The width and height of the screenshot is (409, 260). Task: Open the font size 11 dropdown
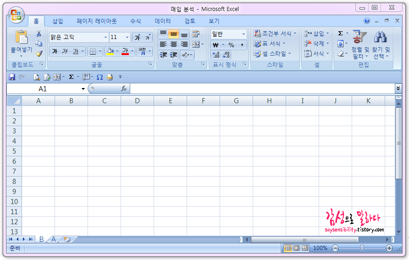click(127, 37)
